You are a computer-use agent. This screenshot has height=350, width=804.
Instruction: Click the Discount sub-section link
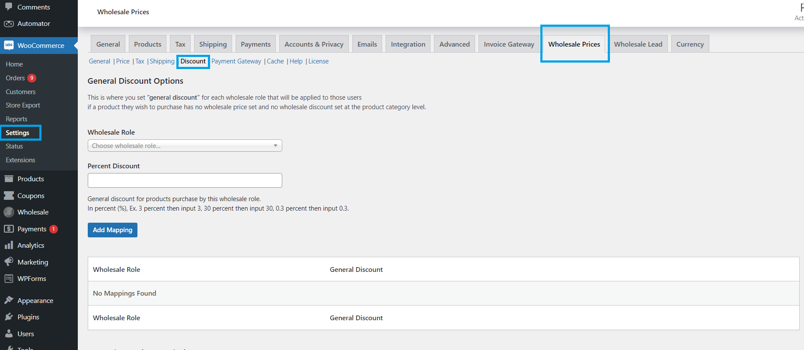(x=193, y=61)
